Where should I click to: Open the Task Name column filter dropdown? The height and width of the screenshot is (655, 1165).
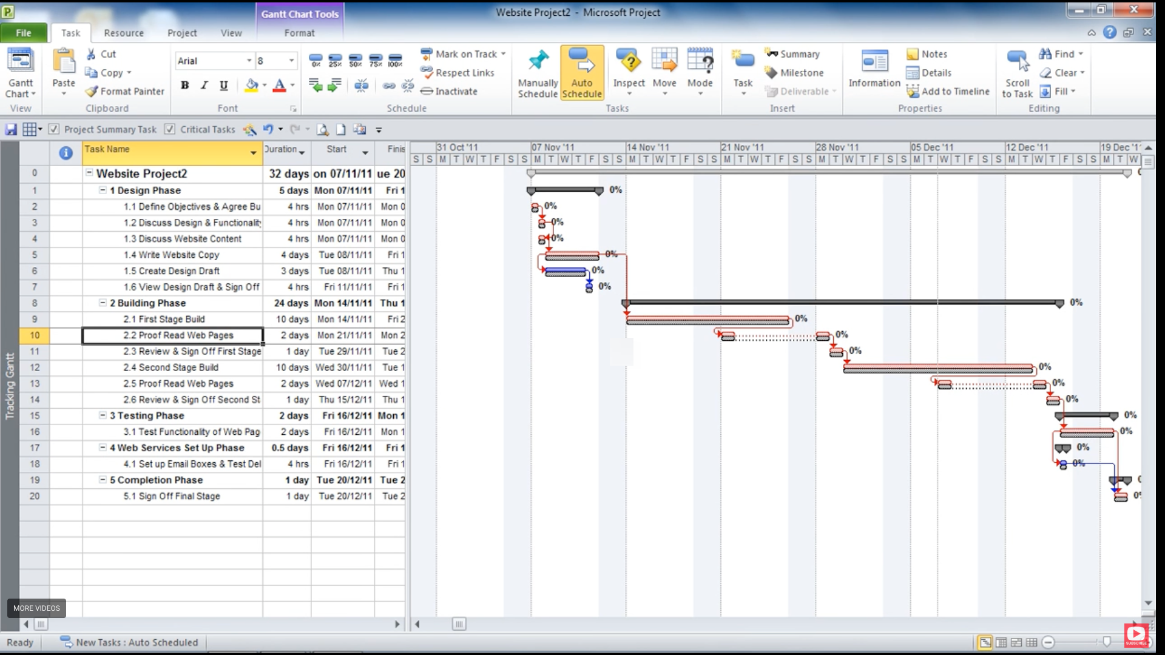coord(253,153)
